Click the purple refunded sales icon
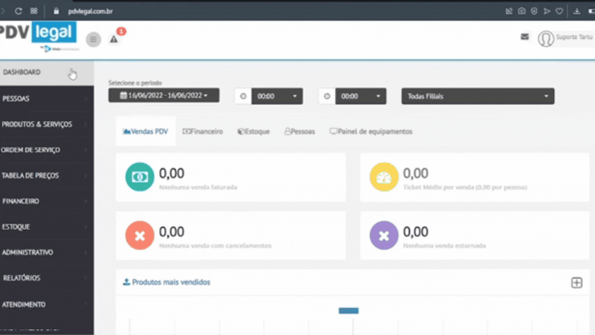The image size is (595, 335). point(384,235)
